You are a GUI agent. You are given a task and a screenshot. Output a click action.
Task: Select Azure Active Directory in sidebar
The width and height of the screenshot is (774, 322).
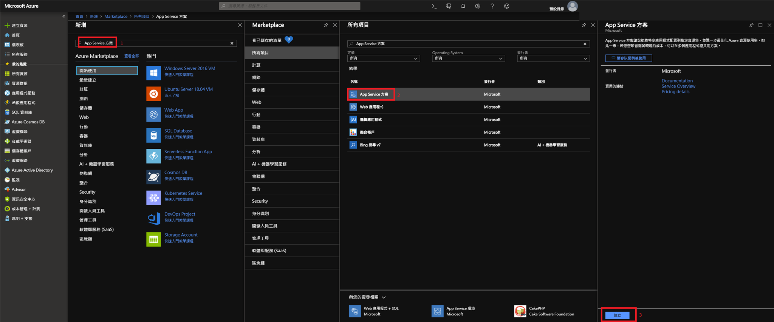(x=32, y=170)
